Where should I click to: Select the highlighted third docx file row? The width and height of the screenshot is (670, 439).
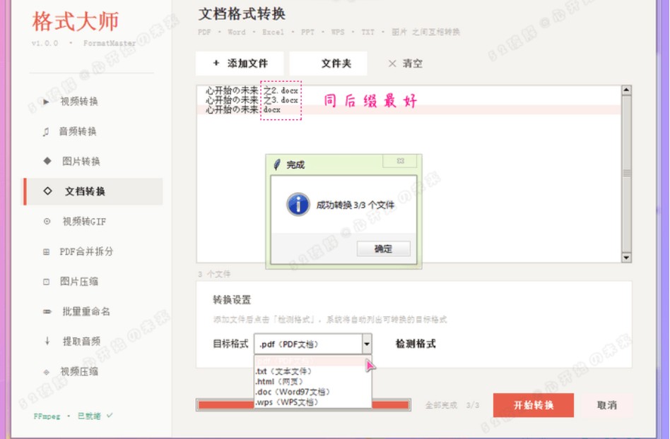pos(409,109)
